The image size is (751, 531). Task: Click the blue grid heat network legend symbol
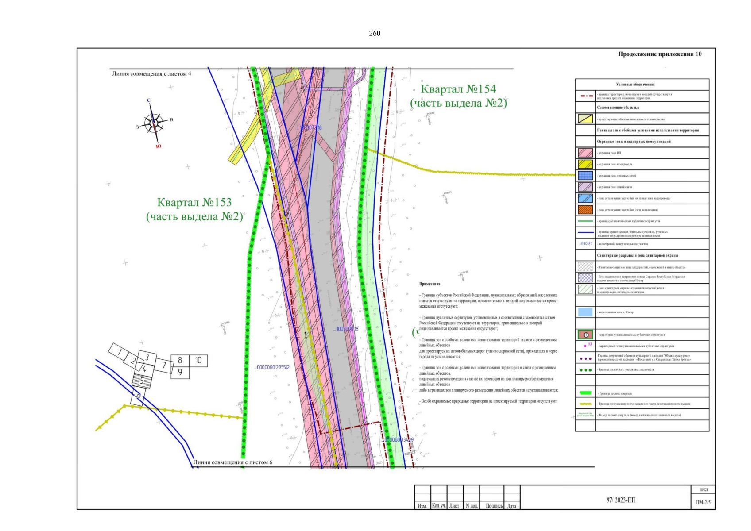point(585,176)
